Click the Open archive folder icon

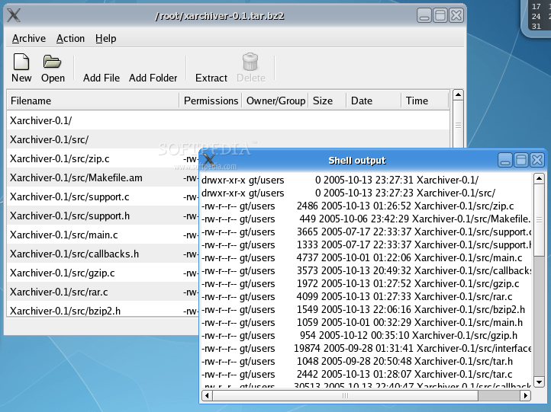52,62
